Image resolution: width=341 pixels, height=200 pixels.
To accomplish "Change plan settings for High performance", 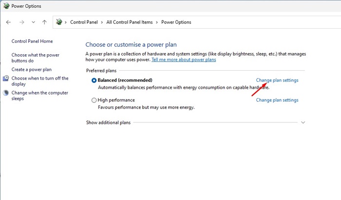I will pos(277,100).
